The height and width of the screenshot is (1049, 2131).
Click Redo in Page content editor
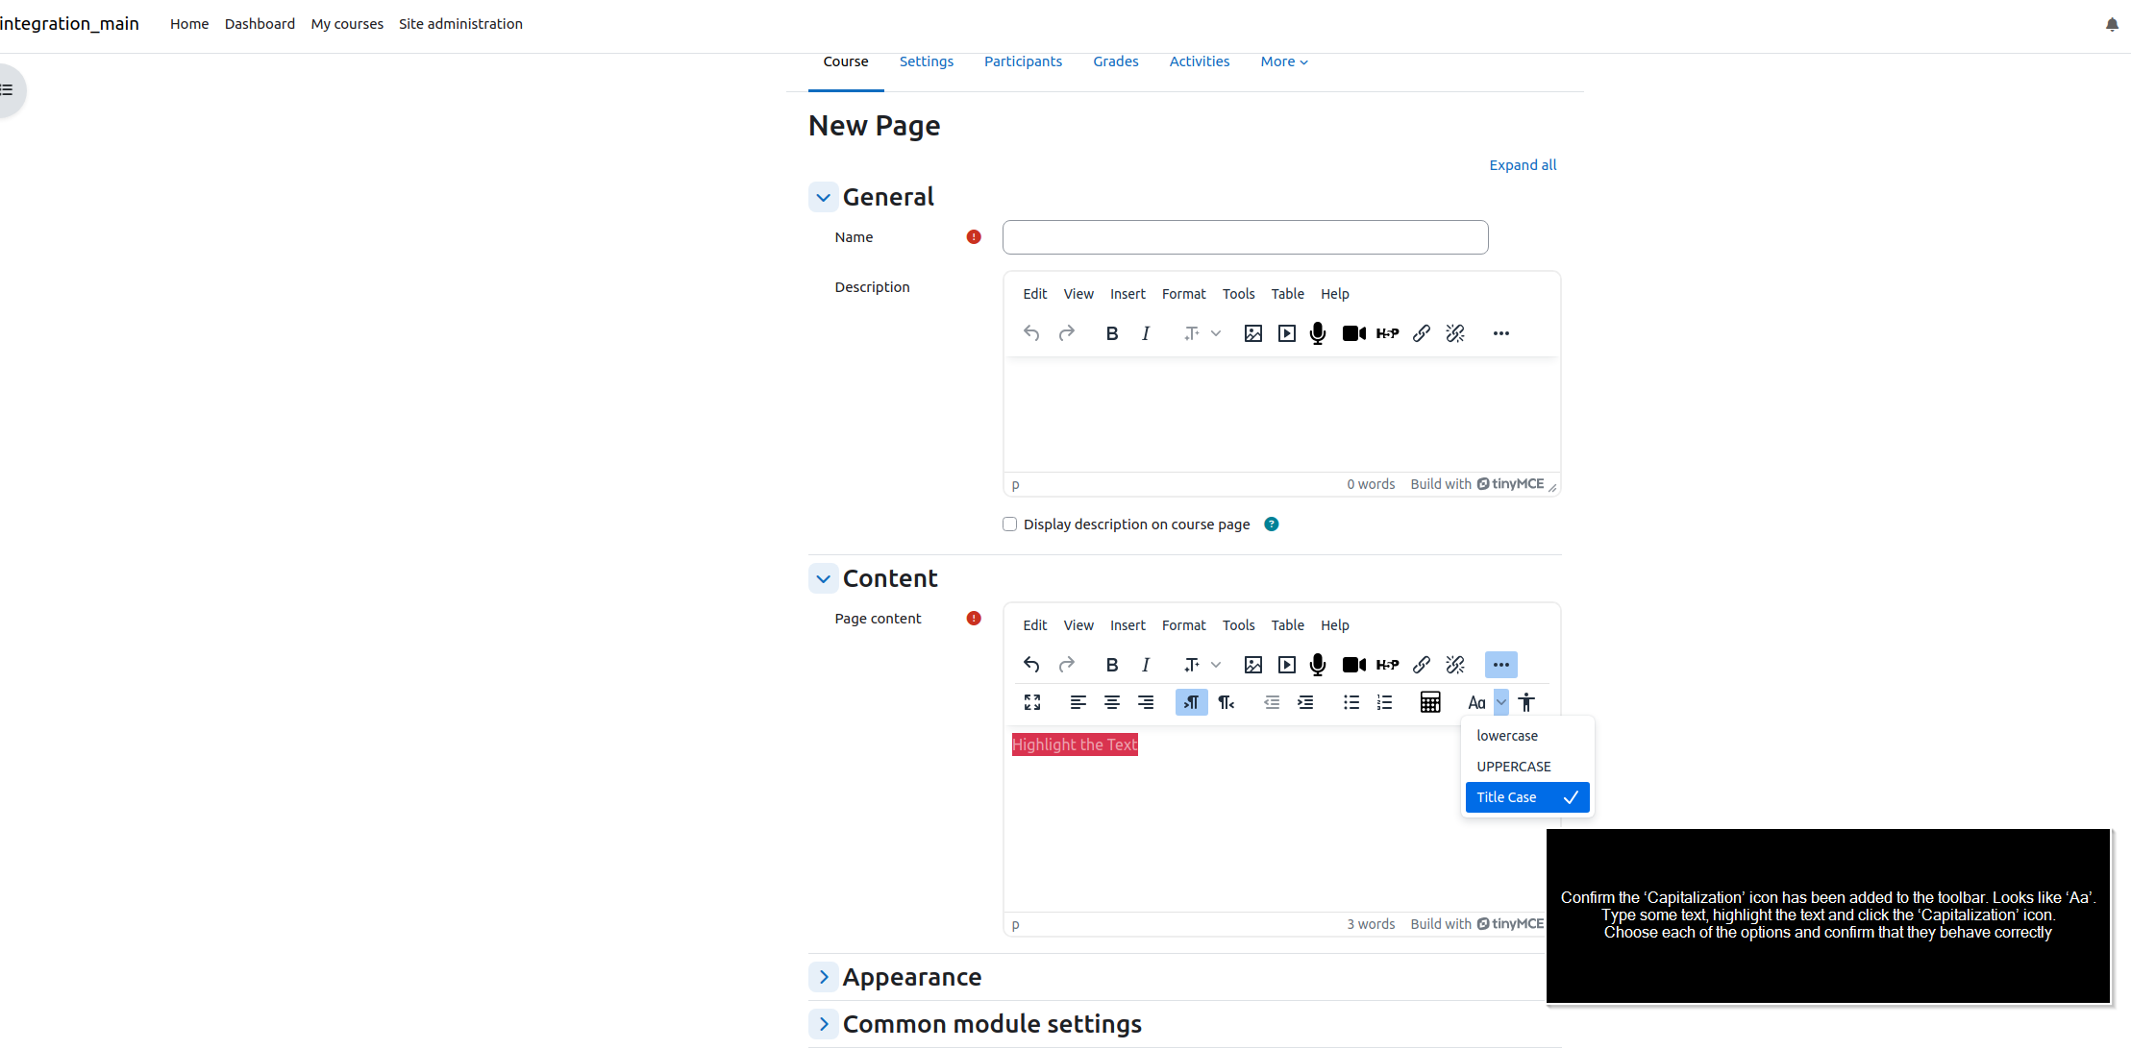point(1066,665)
